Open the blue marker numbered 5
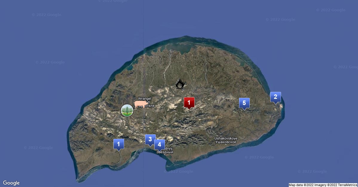 244,103
